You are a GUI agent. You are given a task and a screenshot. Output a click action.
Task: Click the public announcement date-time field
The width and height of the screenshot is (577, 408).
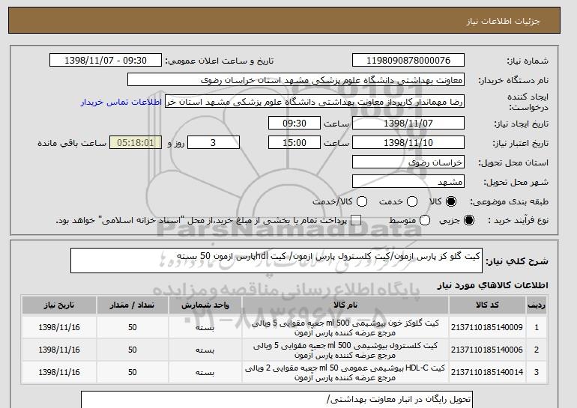click(x=106, y=61)
